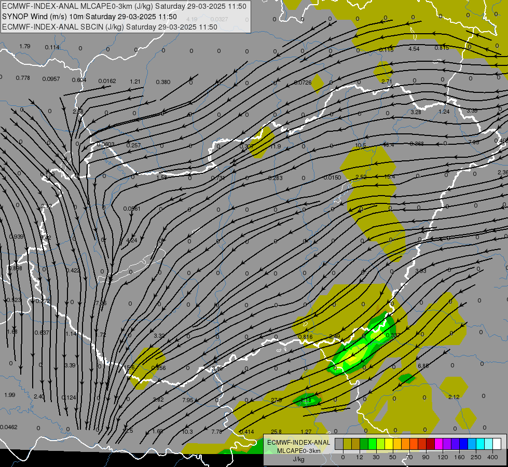508x467 pixels.
Task: Click the map value 0.337
Action: pyautogui.click(x=393, y=335)
